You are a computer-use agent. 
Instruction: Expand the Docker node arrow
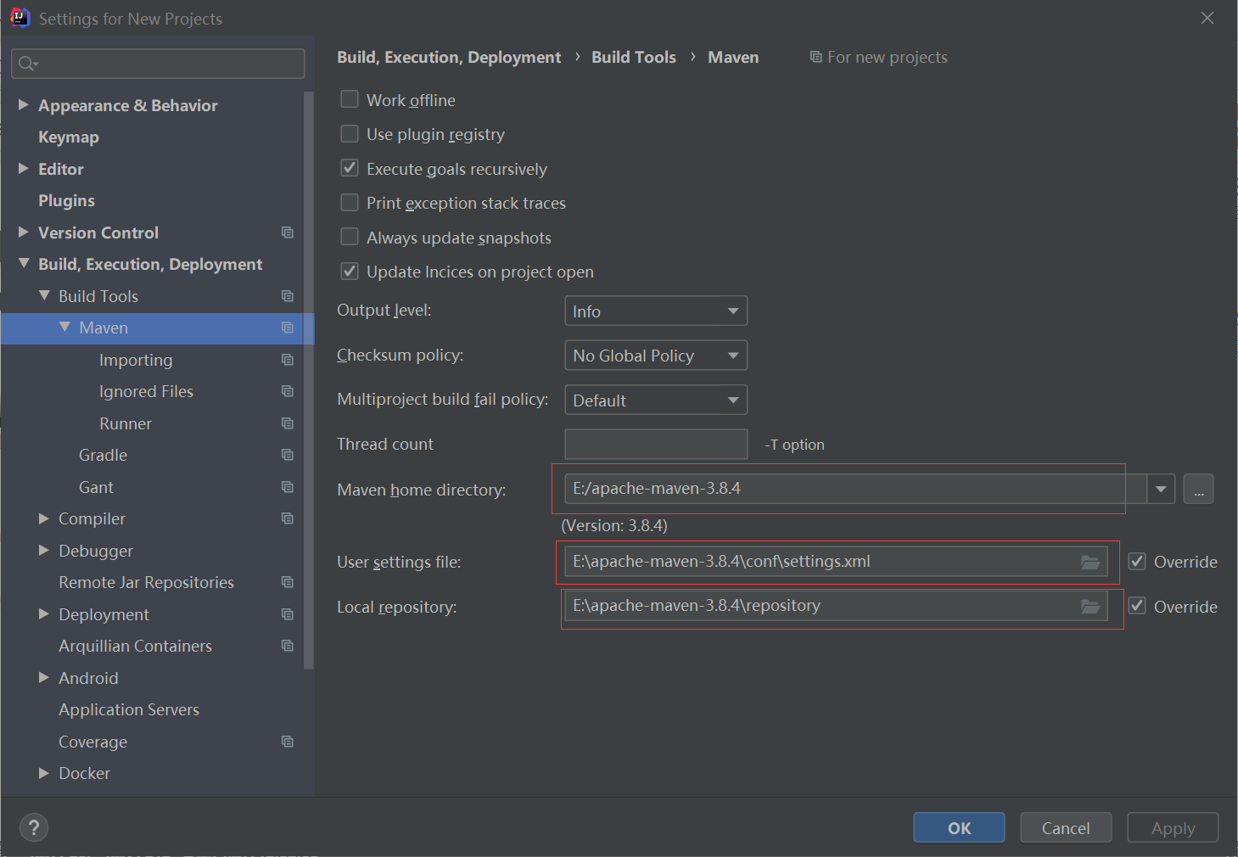coord(44,773)
